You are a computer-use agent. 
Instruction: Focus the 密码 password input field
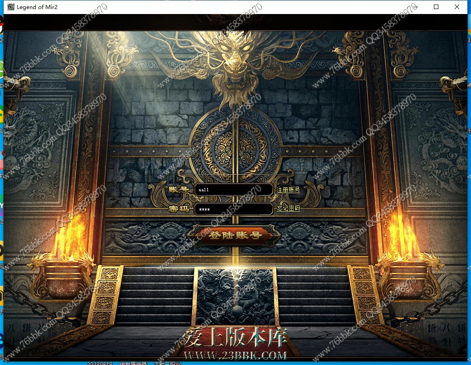tap(233, 209)
